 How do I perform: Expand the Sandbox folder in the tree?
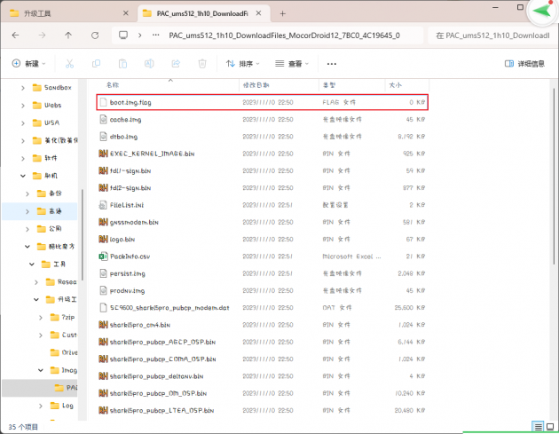click(x=24, y=88)
